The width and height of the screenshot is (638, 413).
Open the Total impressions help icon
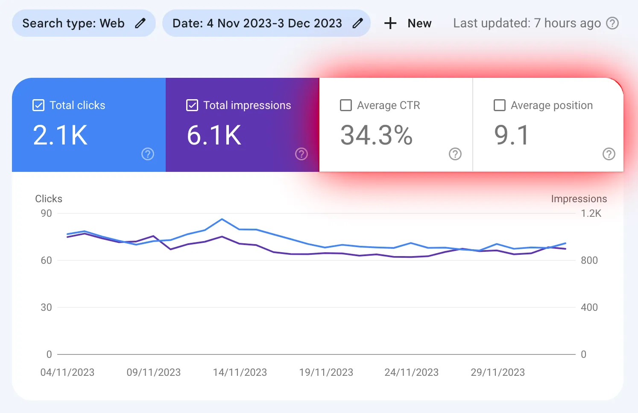tap(301, 154)
